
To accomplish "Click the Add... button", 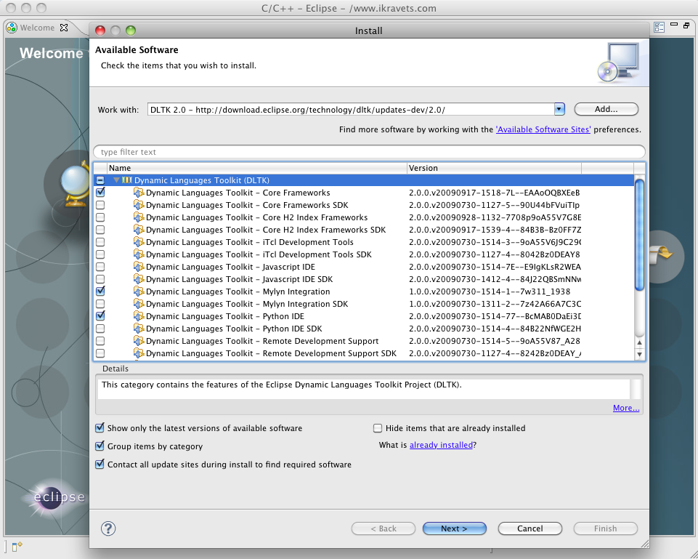I will coord(606,109).
